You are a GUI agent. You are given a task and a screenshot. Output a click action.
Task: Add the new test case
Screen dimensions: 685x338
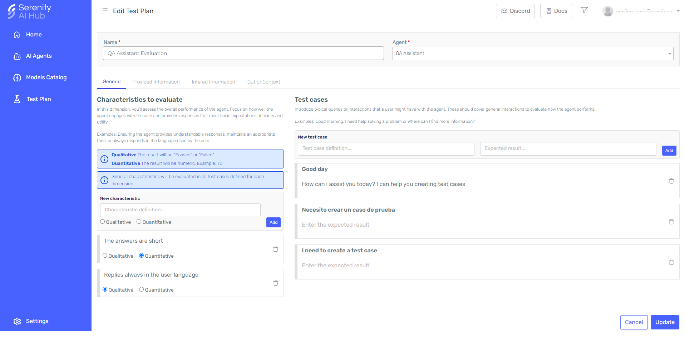click(669, 151)
